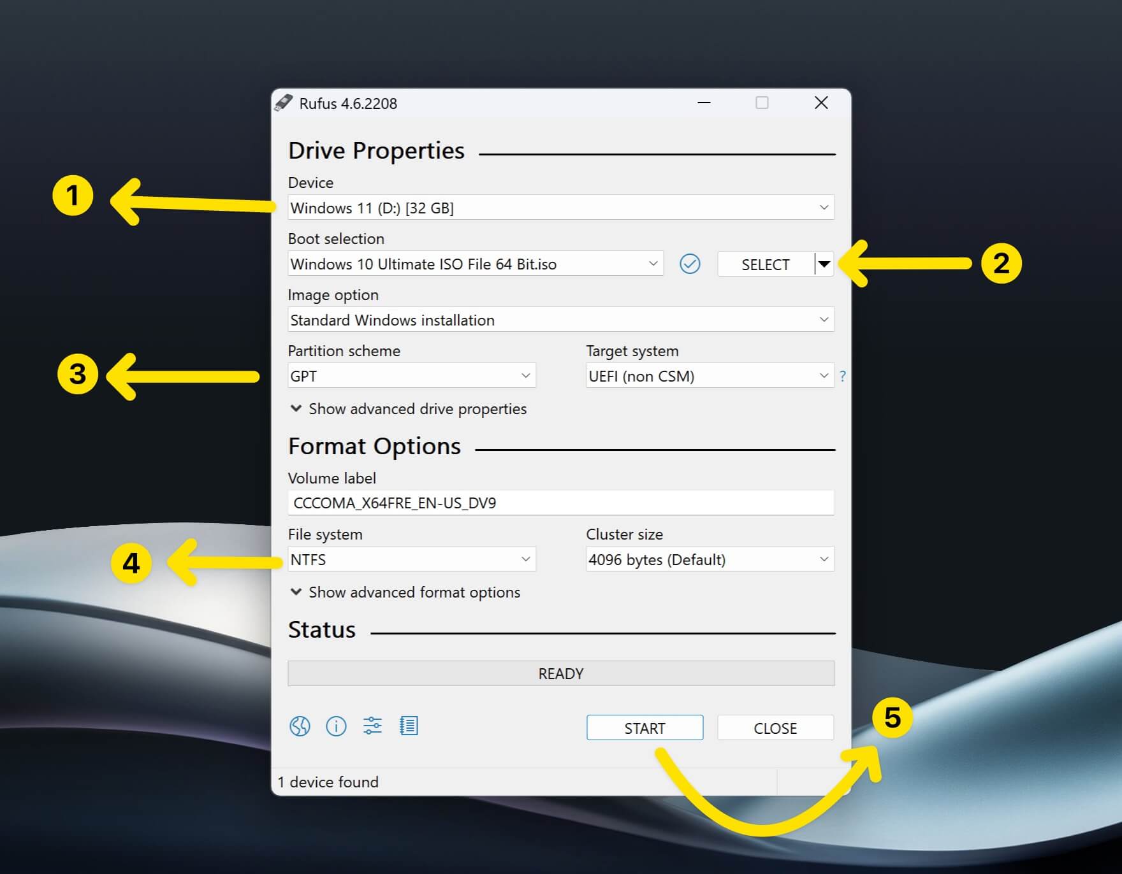Open the SELECT button split arrow
Screen dimensions: 1122x874
(x=824, y=264)
